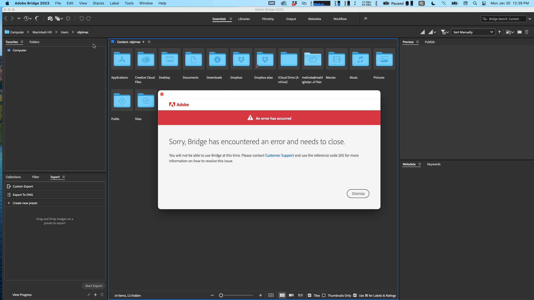Expand the Bridge Search dropdown arrow
Viewport: 534px width, 300px height.
pos(530,19)
